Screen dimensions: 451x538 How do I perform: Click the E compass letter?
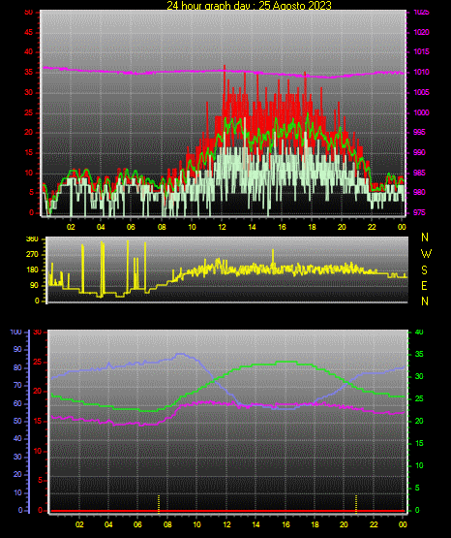pos(424,286)
